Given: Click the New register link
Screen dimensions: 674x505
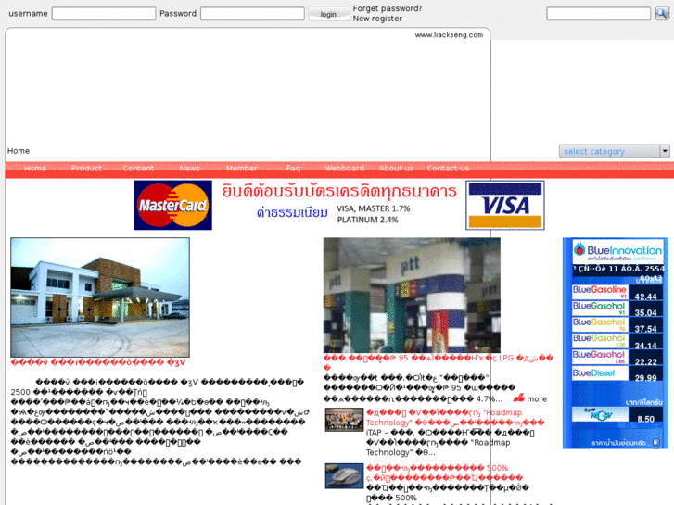Looking at the screenshot, I should click(x=377, y=19).
